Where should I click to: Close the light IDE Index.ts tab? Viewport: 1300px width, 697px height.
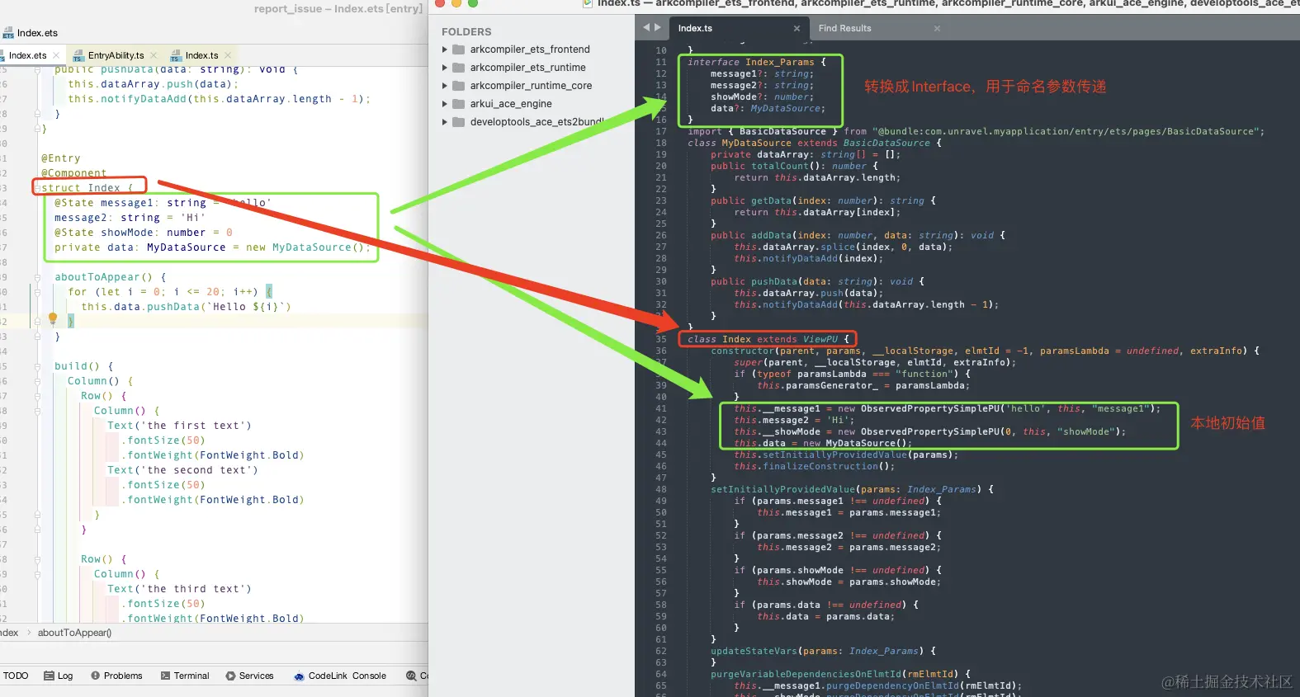(227, 55)
